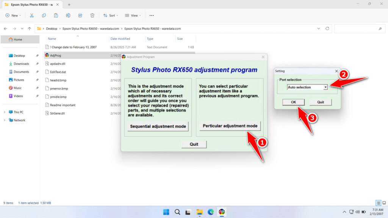The image size is (388, 218).
Task: Open a new Explorer tab
Action: tap(69, 5)
